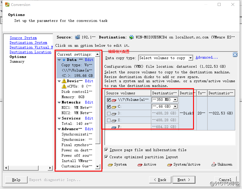Toggle Create optimized partition layout
The image size is (242, 189).
106,157
